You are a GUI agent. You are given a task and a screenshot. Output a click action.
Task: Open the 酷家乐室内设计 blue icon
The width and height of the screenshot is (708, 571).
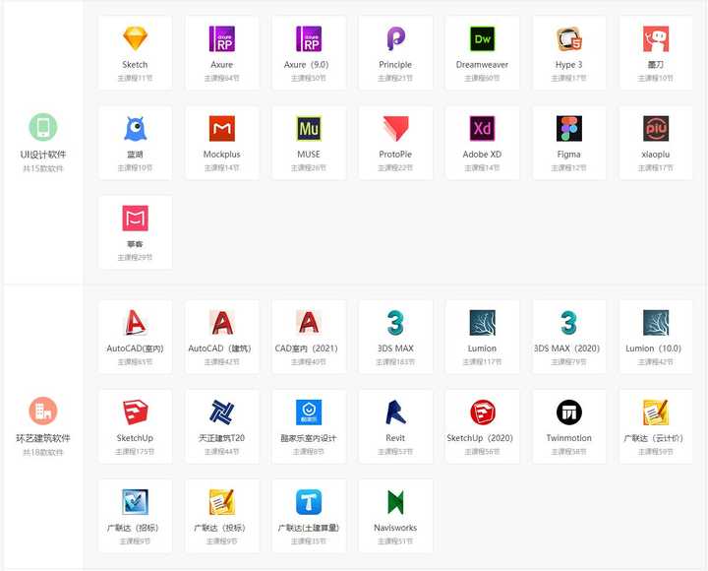309,412
